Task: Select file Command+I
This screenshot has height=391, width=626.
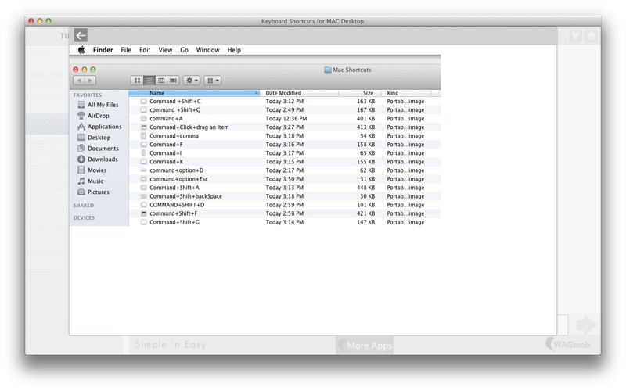Action: pyautogui.click(x=285, y=153)
